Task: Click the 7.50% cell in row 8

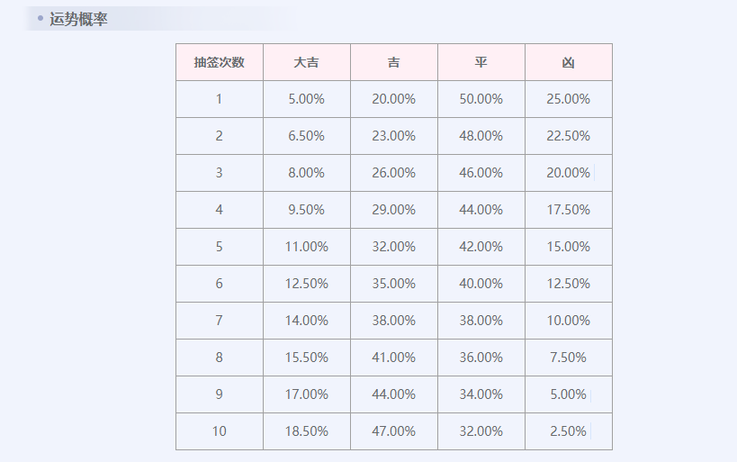Action: 569,358
